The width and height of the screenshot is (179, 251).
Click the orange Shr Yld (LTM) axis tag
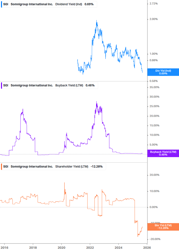[163, 227]
